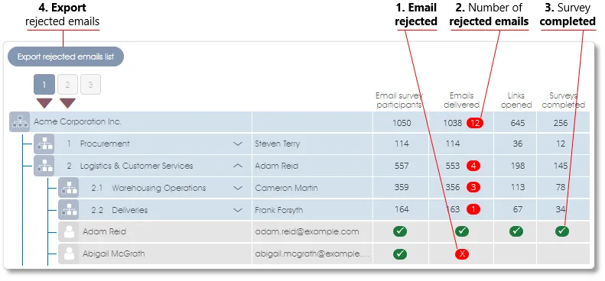Image resolution: width=605 pixels, height=281 pixels.
Task: Click red X rejected icon for Abigail McGrath
Action: tap(462, 254)
